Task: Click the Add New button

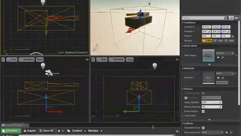Action: [11, 131]
